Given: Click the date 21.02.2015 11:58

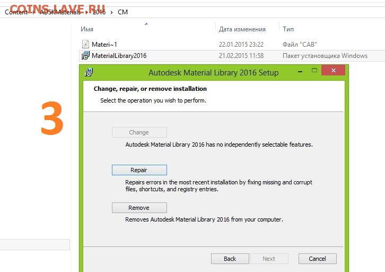Looking at the screenshot, I should coord(241,56).
